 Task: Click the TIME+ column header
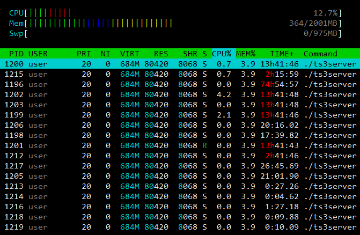coord(282,54)
